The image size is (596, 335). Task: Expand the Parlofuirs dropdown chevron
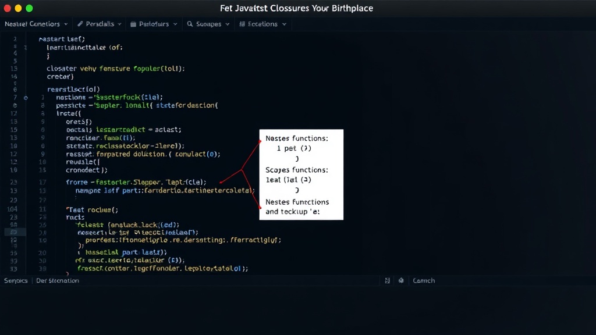[175, 24]
